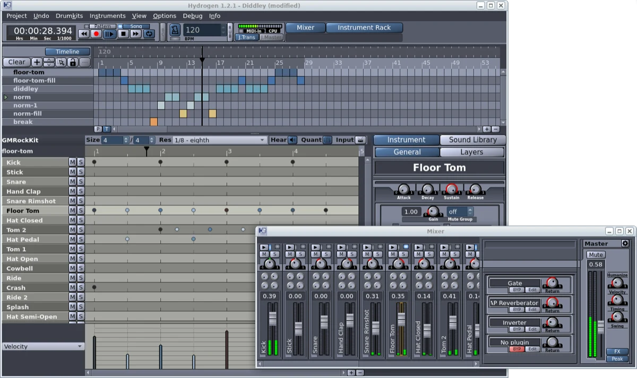Click the Instrument Rack button
Screen dimensions: 637x378
[364, 28]
